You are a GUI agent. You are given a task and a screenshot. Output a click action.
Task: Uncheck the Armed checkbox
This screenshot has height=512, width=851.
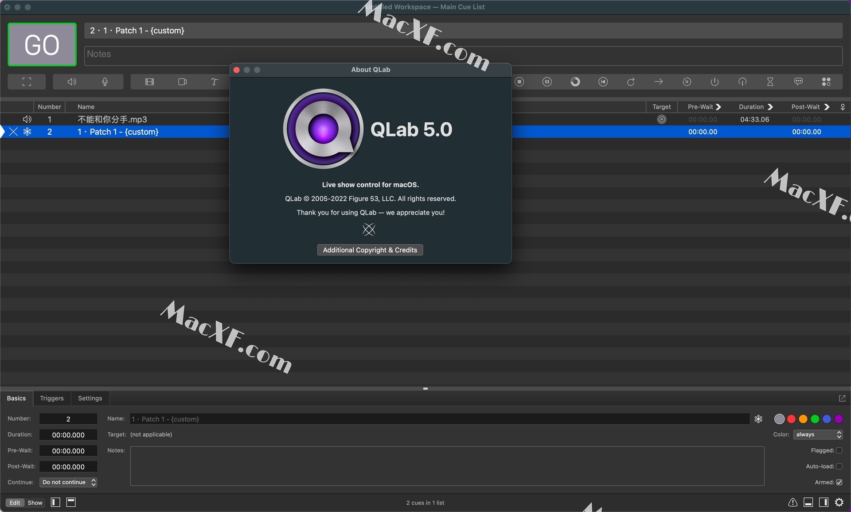[839, 482]
